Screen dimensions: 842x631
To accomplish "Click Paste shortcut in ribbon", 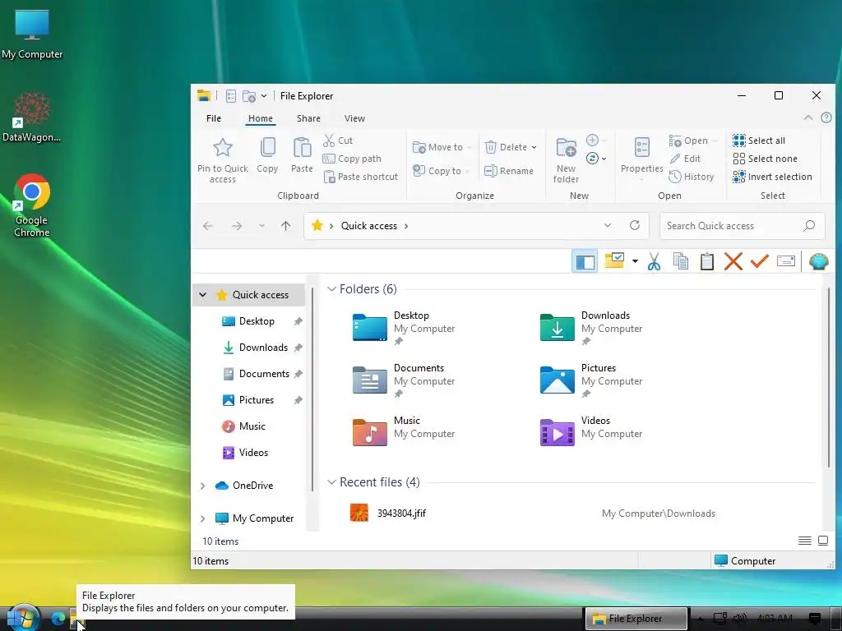I will [360, 177].
